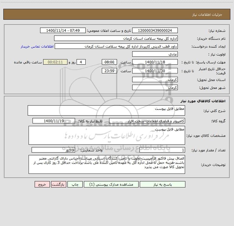The height and width of the screenshot is (226, 234).
Task: Click price validity time 23:59
Action: click(109, 71)
